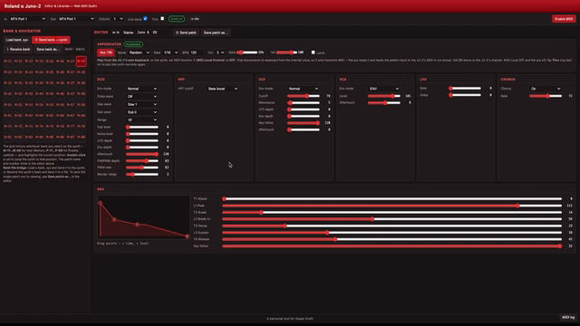Adjust the ENV T1 Attack slider

tap(392, 199)
